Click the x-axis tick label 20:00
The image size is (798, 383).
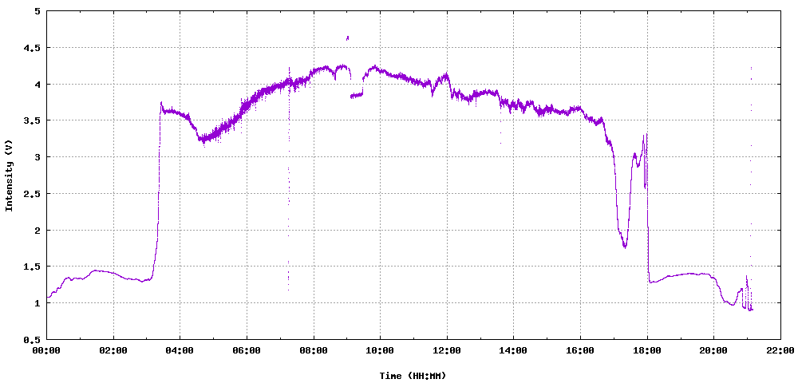click(x=713, y=350)
